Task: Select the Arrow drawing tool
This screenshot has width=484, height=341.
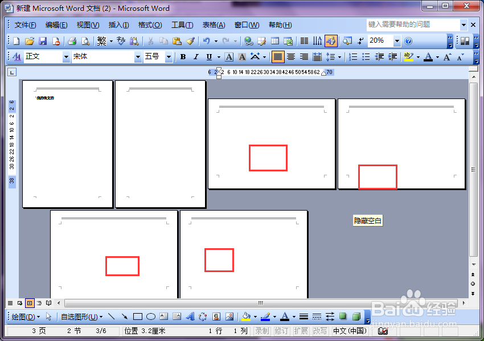Action: pos(124,317)
